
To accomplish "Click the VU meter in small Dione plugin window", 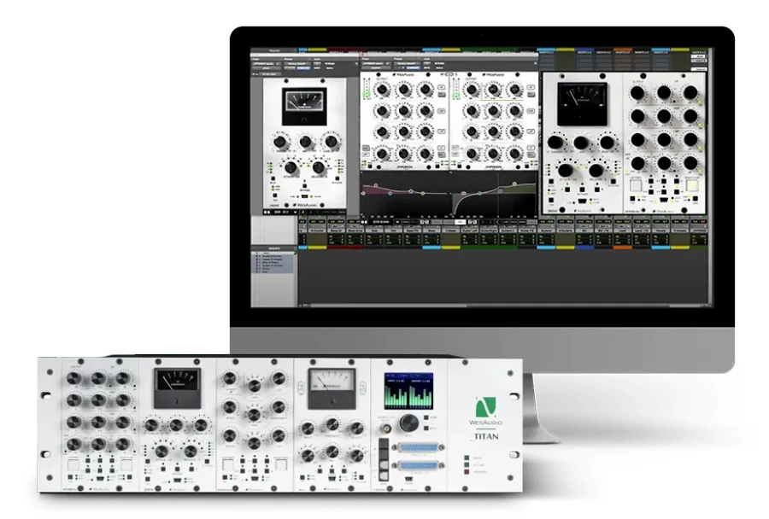I will tap(304, 107).
